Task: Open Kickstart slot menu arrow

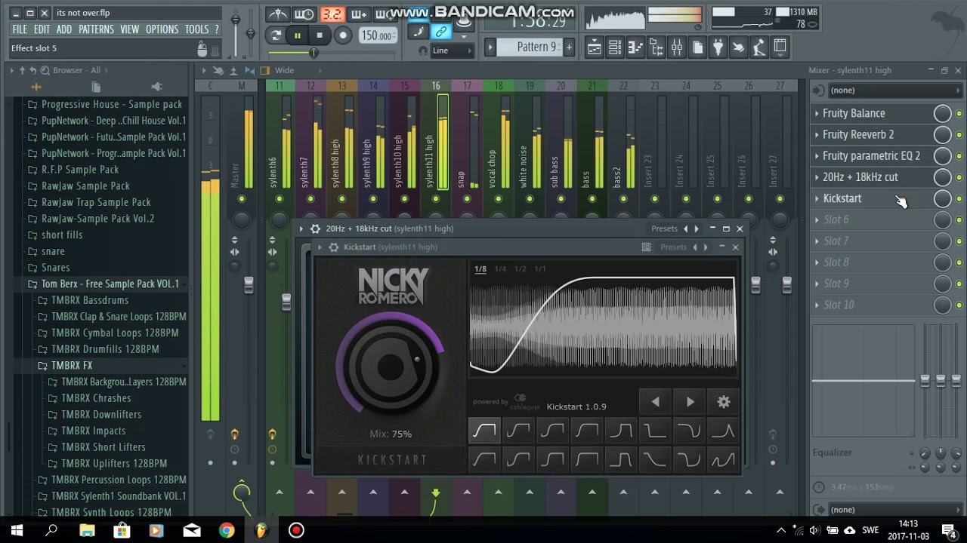Action: (x=817, y=198)
